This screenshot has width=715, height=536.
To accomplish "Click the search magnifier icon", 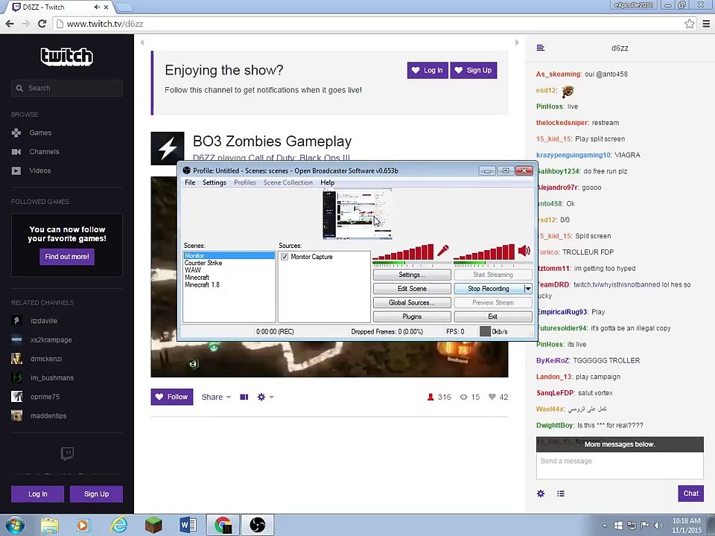I will pos(19,89).
